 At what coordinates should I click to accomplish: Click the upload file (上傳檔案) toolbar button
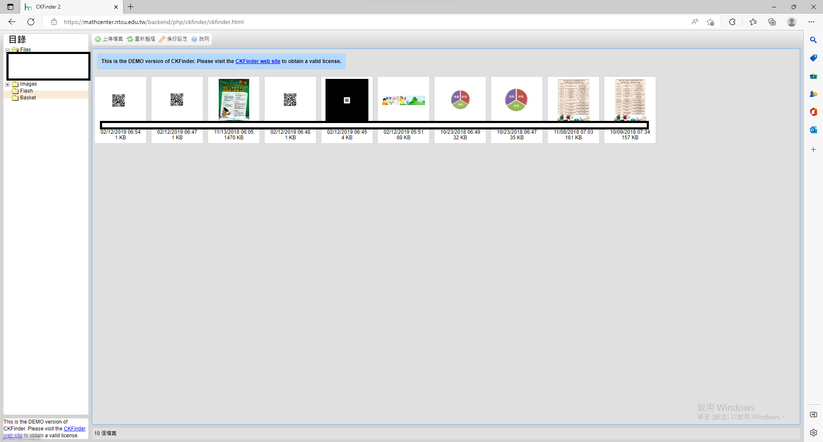109,39
